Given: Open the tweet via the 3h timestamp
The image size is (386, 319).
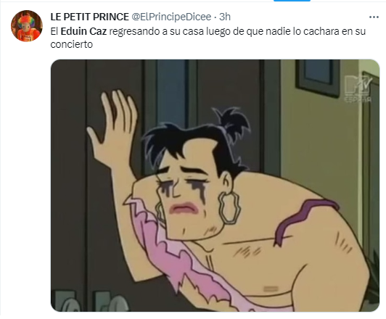Looking at the screenshot, I should pyautogui.click(x=225, y=17).
